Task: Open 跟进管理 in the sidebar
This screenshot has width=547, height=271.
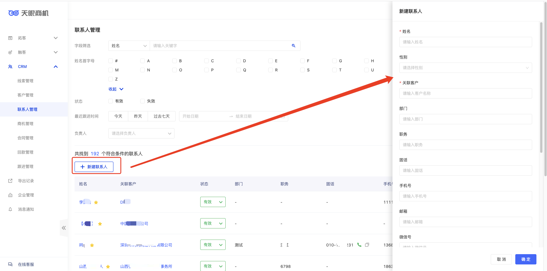Action: point(25,166)
